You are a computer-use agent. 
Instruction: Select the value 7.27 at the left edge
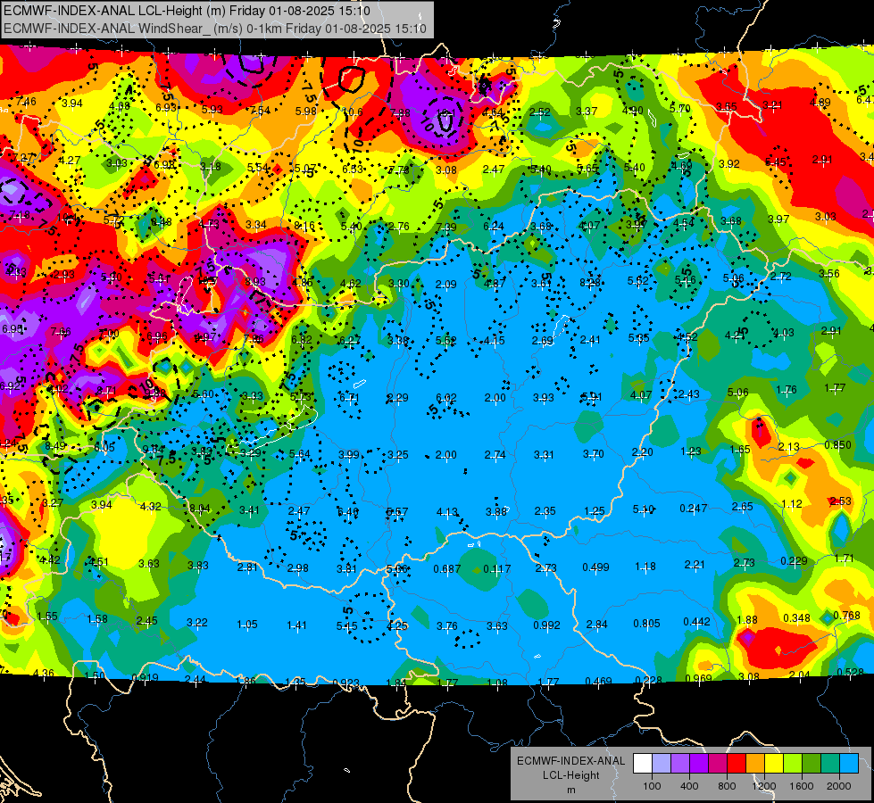(x=23, y=157)
